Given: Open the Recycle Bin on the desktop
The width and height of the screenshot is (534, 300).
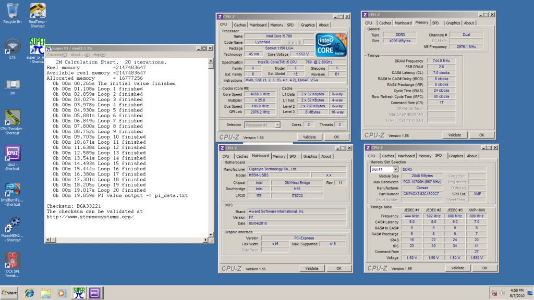Looking at the screenshot, I should click(12, 10).
